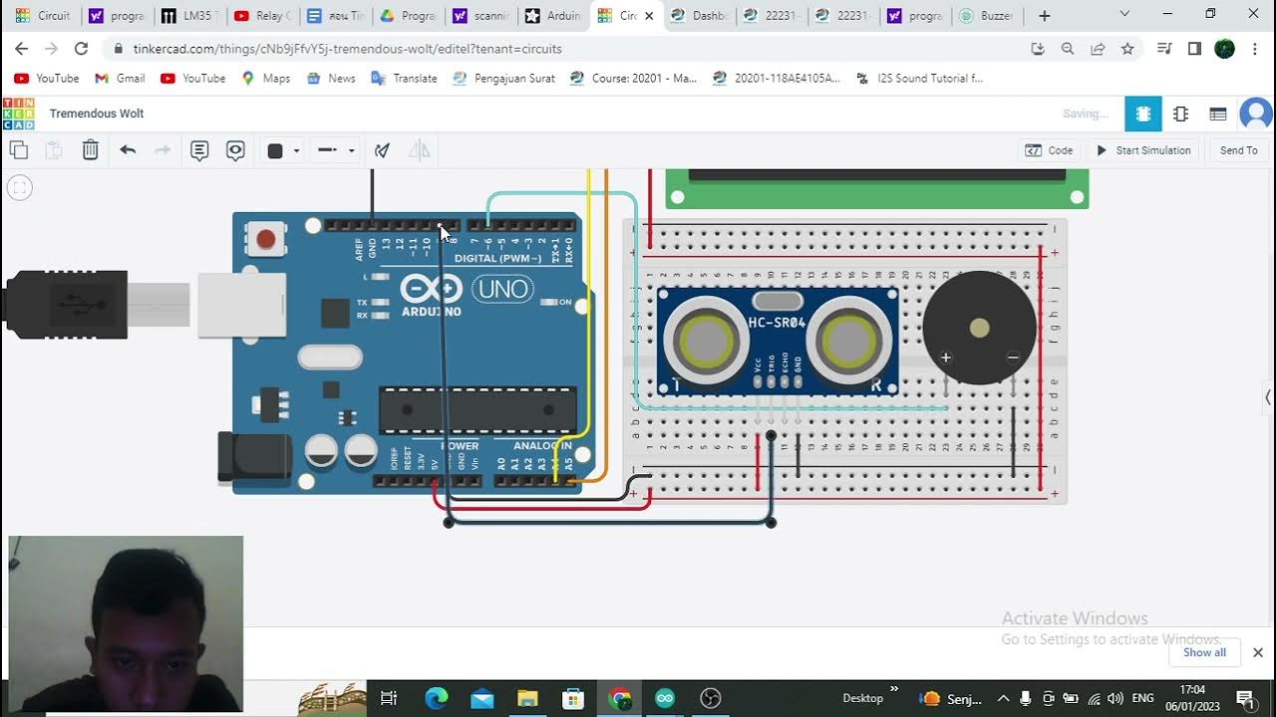Launch Microsoft Edge from taskbar
The width and height of the screenshot is (1276, 717).
[x=437, y=698]
